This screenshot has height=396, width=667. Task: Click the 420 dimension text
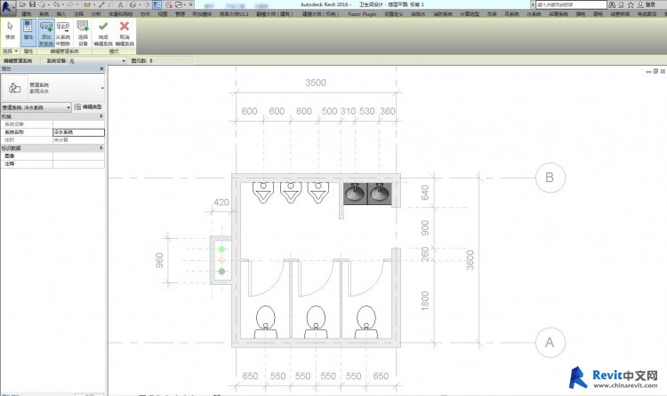click(x=221, y=202)
